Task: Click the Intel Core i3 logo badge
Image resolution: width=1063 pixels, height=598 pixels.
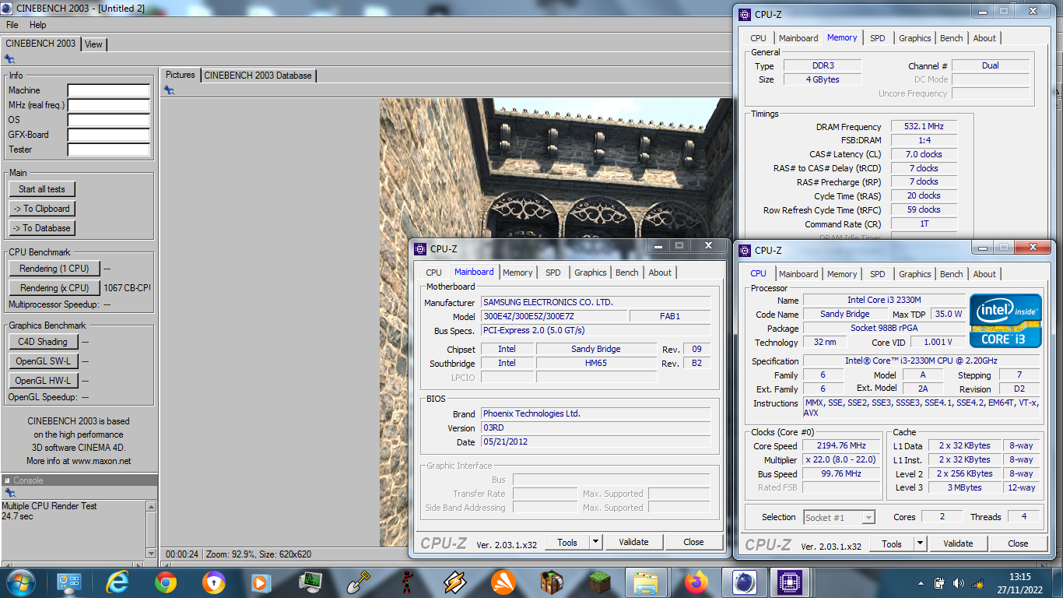Action: [x=1005, y=321]
